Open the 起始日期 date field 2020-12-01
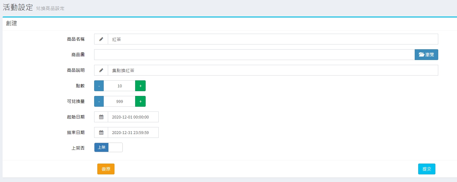 click(x=133, y=117)
